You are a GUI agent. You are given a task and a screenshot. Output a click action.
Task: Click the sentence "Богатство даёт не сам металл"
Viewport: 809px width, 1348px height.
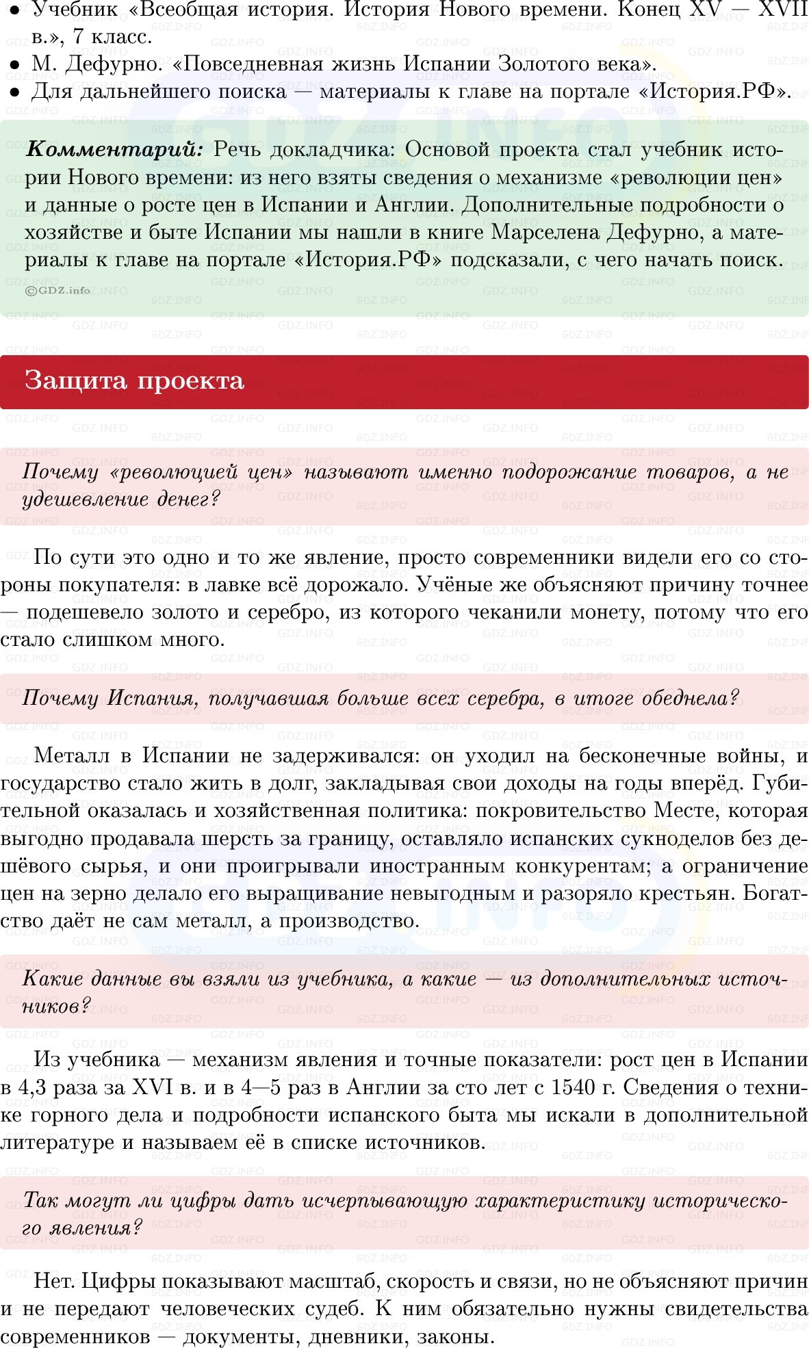(x=404, y=907)
